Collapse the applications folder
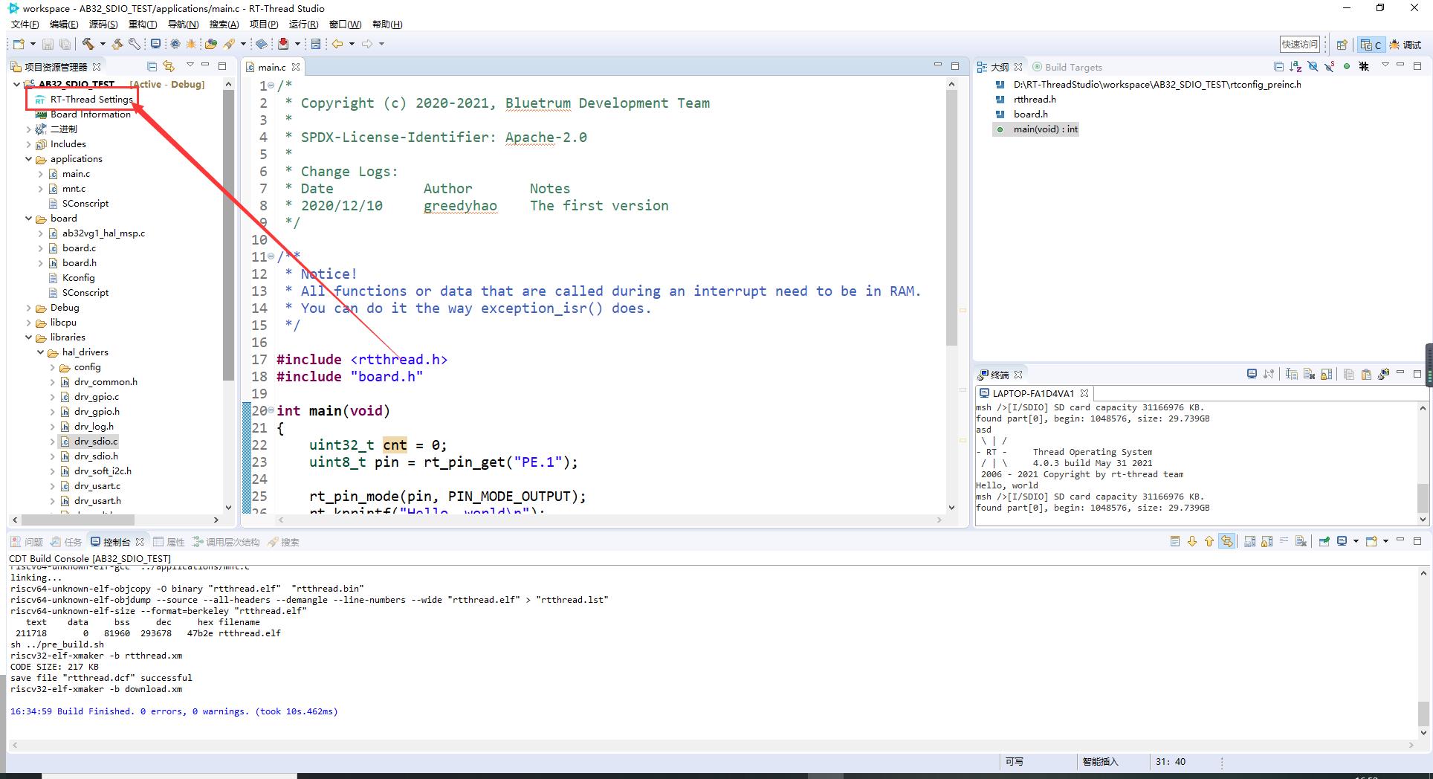This screenshot has width=1433, height=779. (x=29, y=159)
